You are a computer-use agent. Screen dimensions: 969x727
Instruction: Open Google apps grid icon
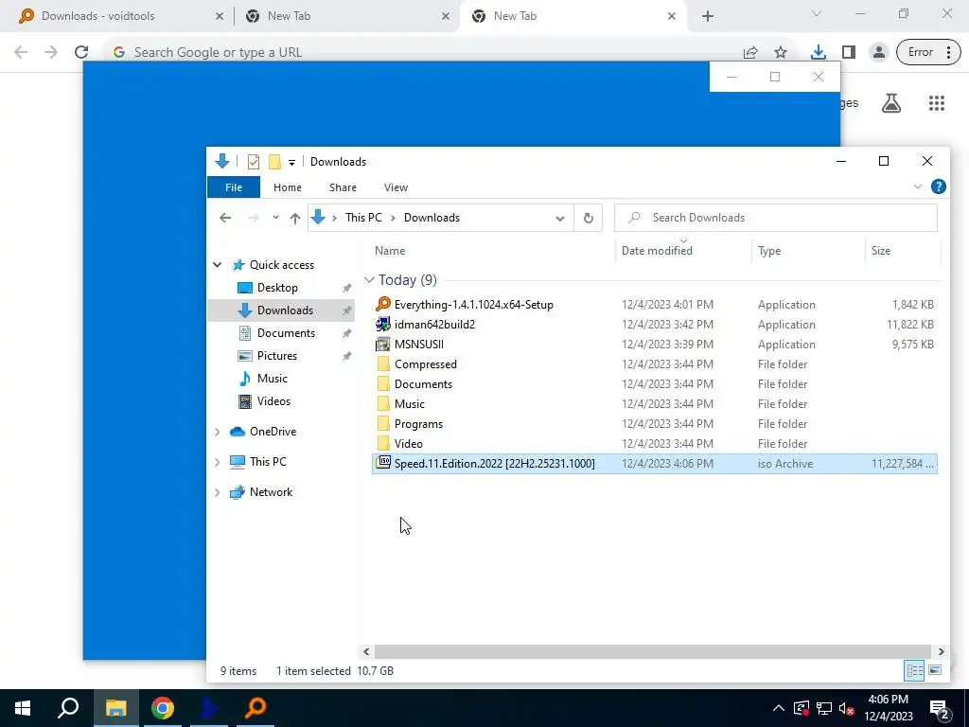pos(936,103)
